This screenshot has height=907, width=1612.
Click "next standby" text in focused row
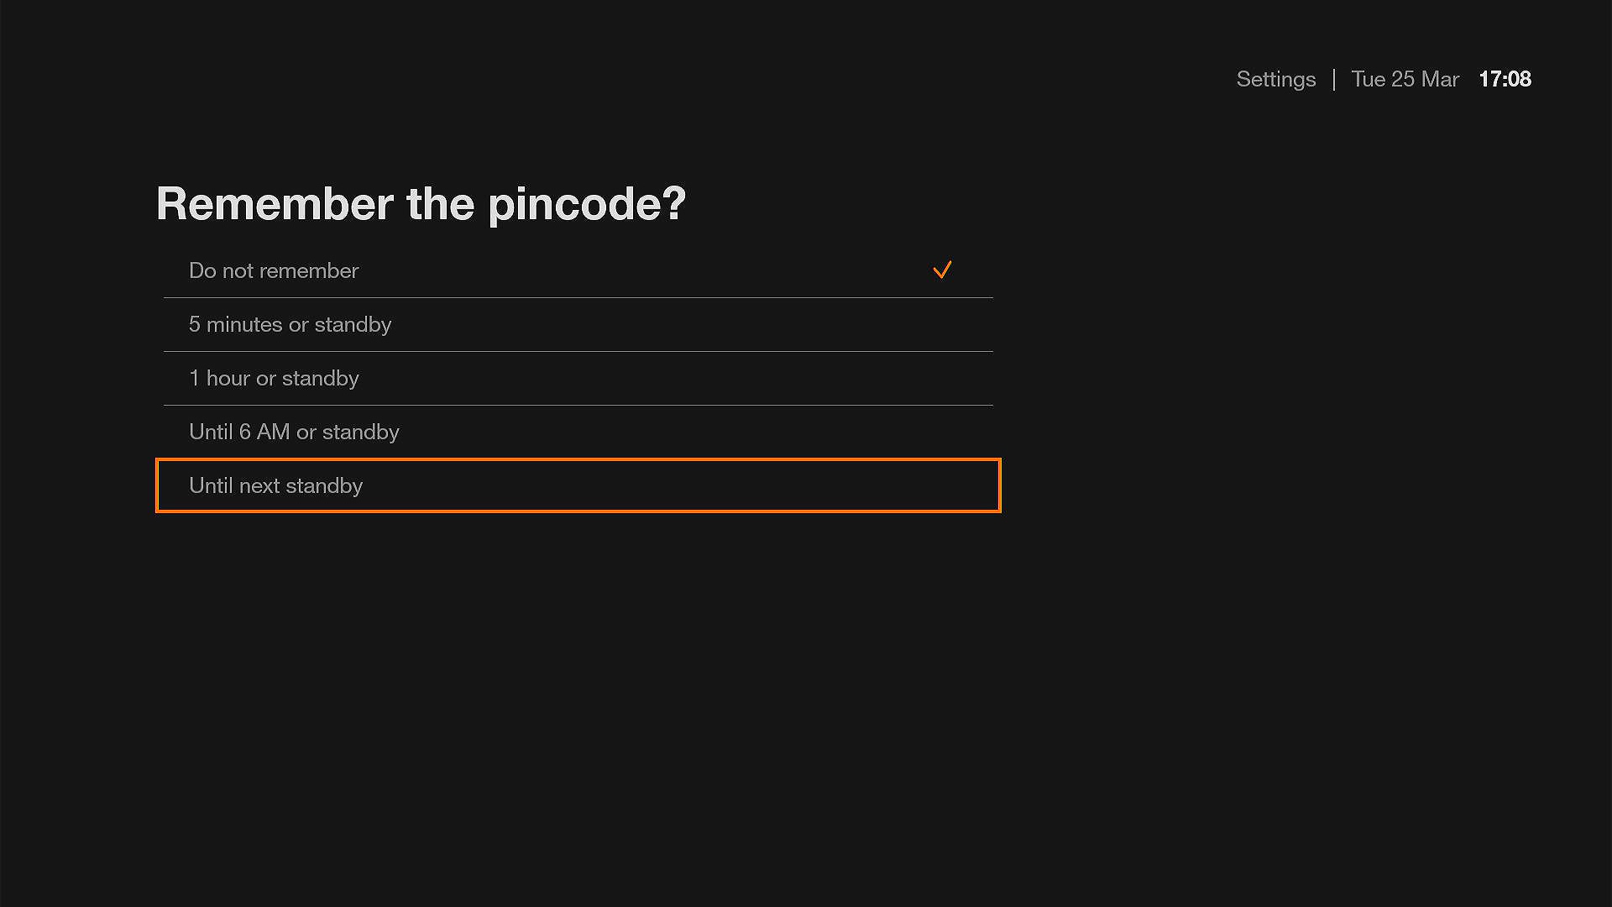(x=301, y=485)
